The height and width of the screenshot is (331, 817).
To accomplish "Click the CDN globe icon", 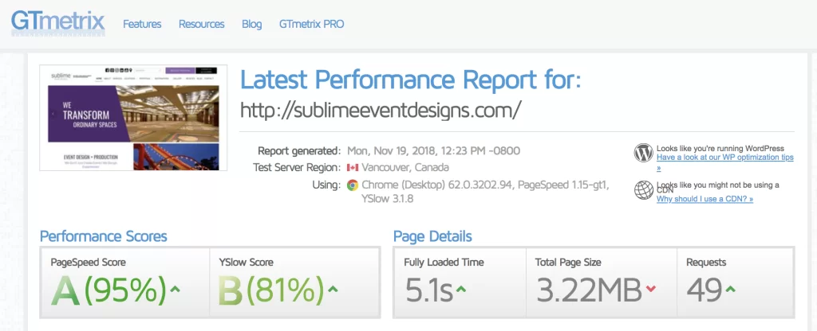I will click(644, 190).
